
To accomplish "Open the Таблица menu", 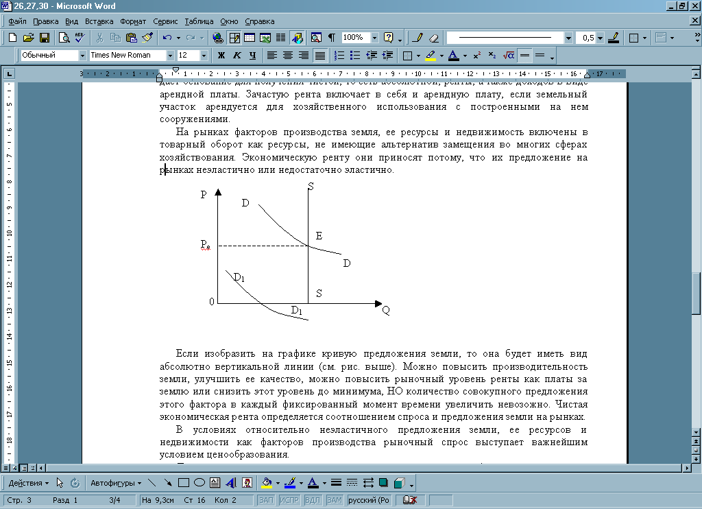I will tap(199, 21).
